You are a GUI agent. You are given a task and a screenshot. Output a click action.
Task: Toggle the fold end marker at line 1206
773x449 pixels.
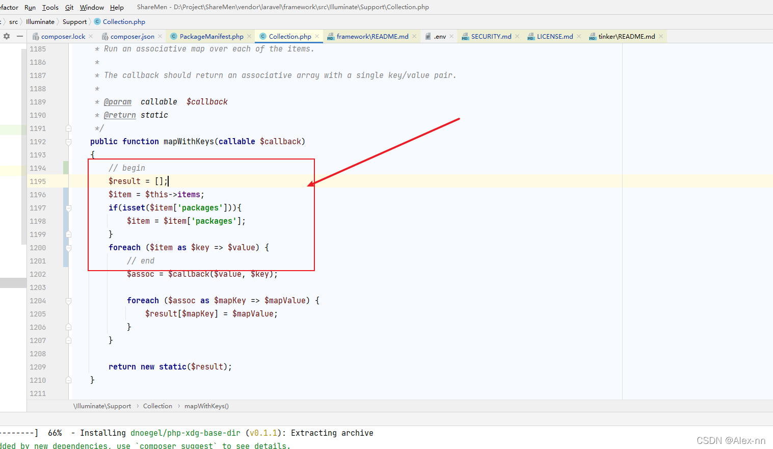point(68,327)
